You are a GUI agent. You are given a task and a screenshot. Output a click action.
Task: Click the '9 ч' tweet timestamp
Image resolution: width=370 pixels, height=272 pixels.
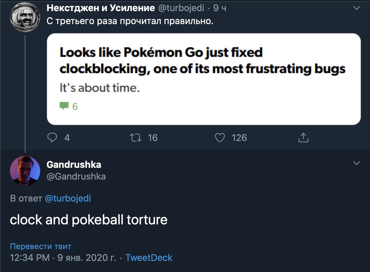[220, 8]
